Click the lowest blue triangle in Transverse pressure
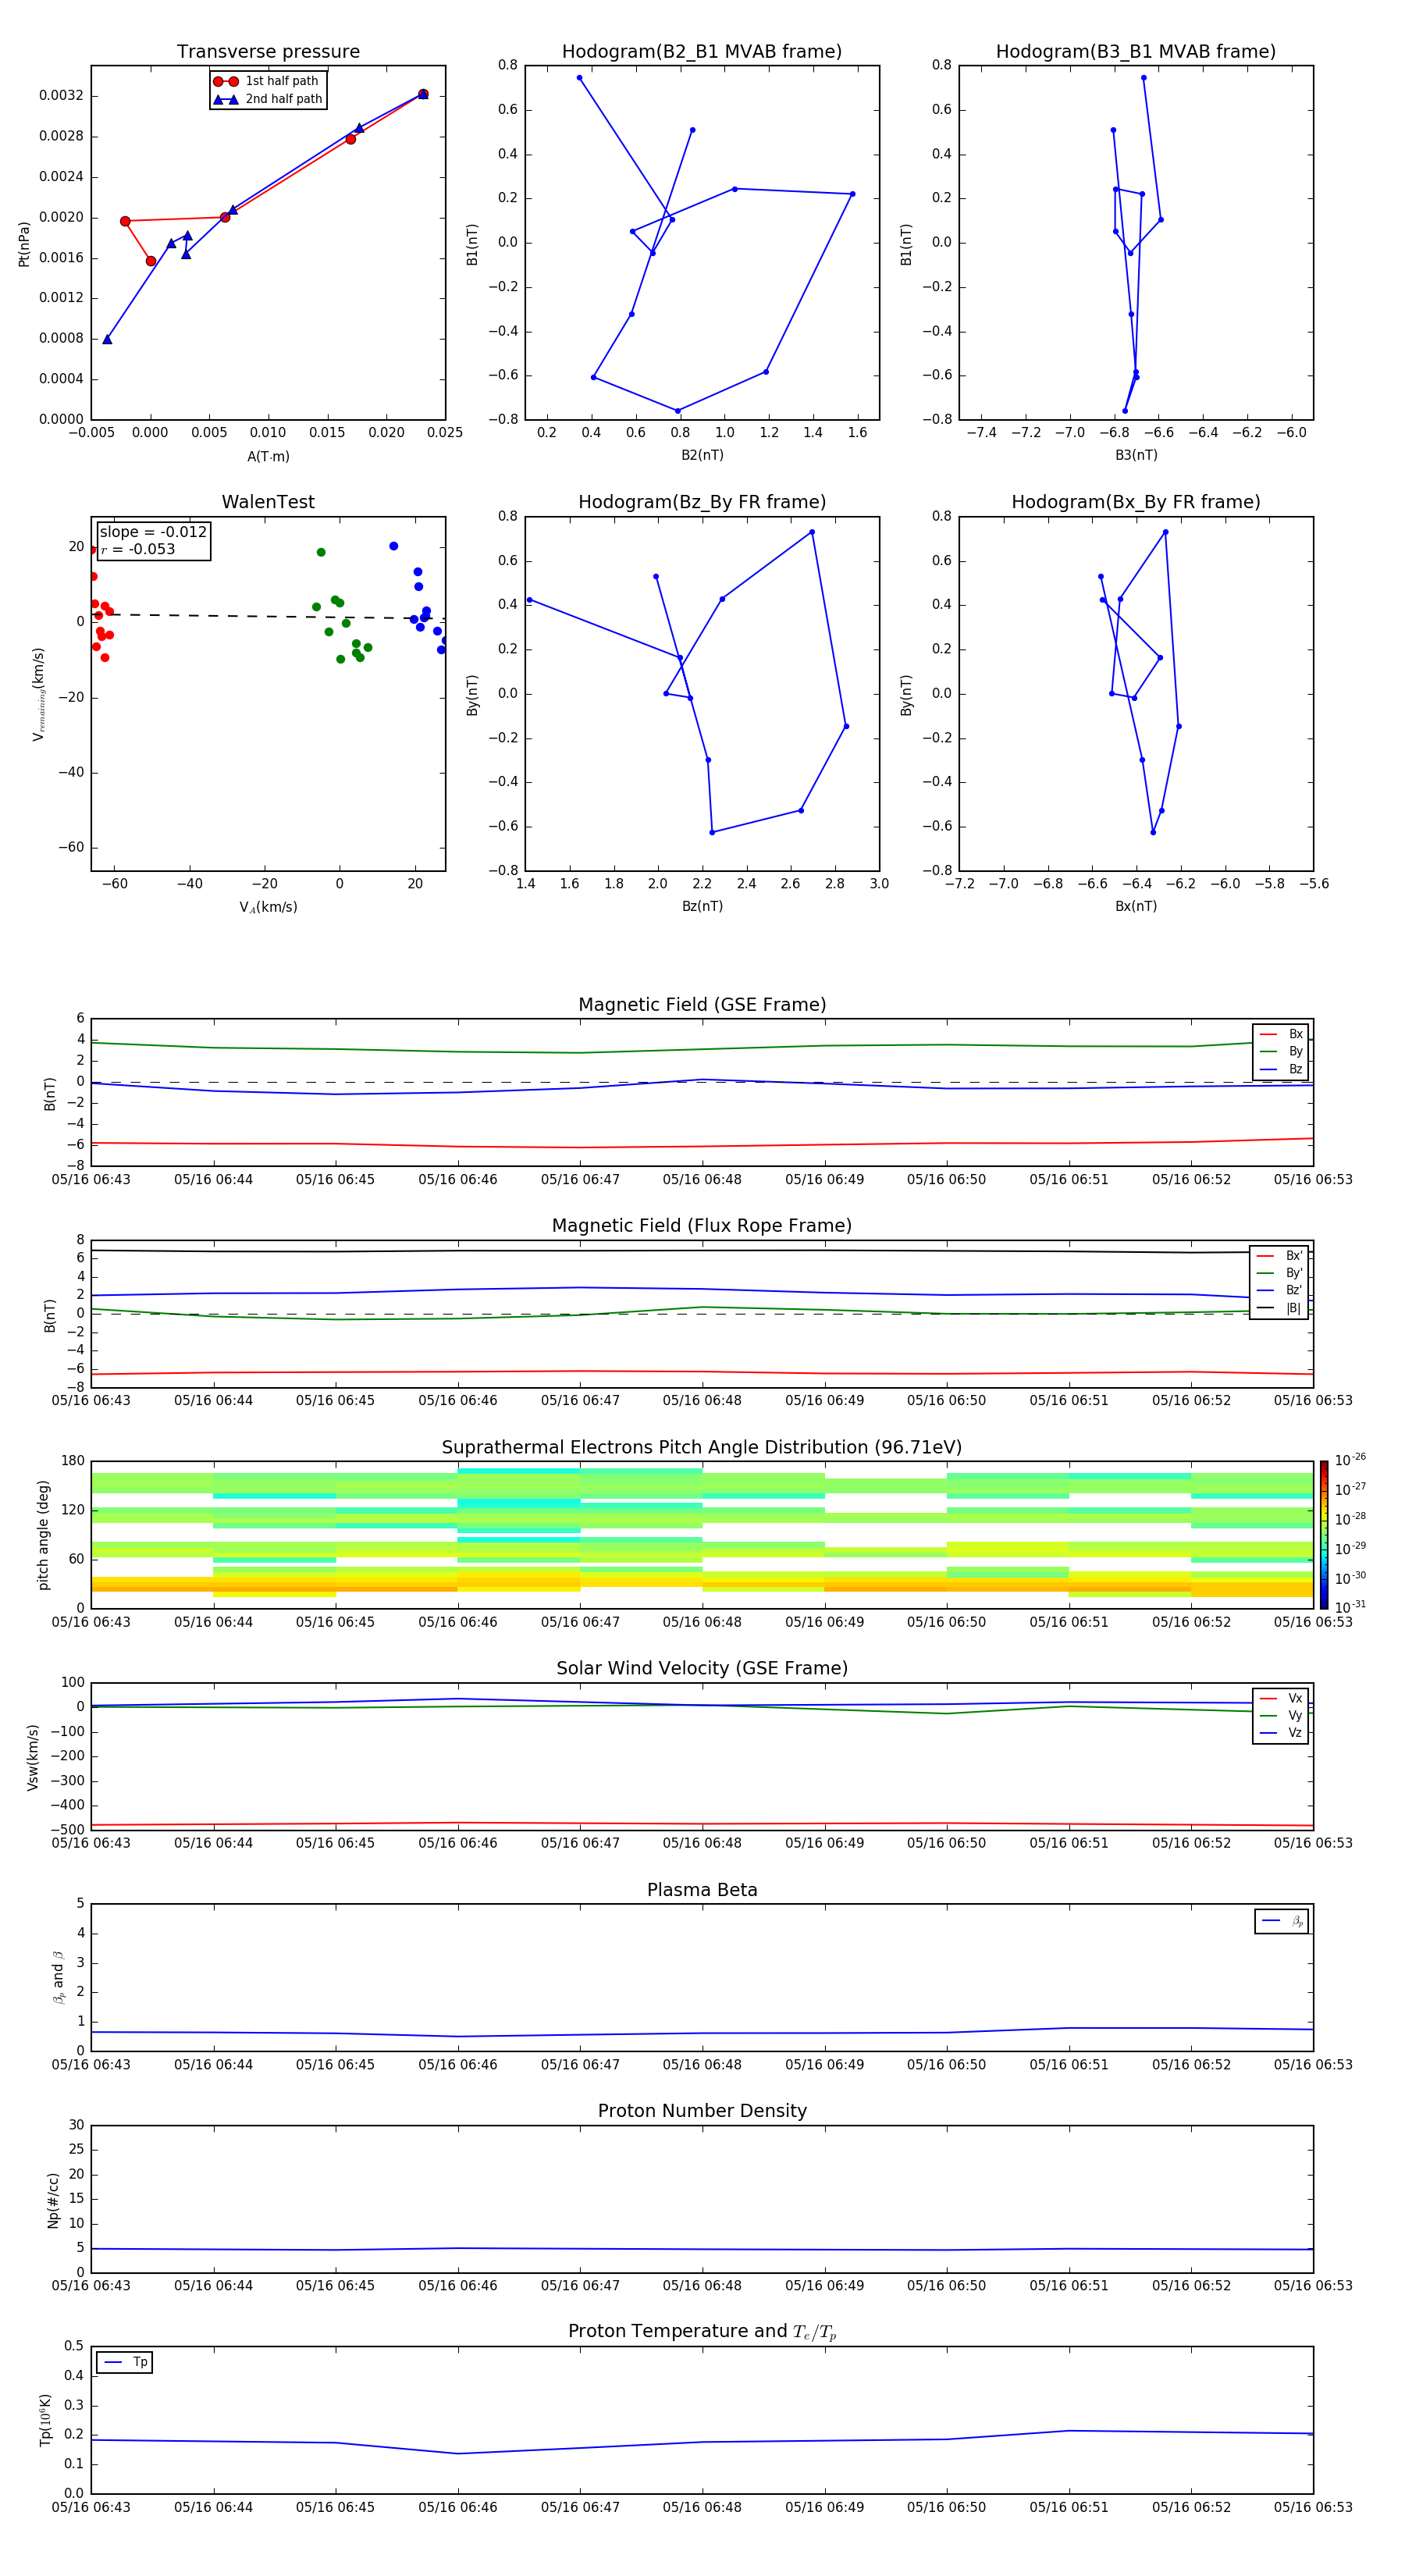The image size is (1405, 2576). [x=107, y=339]
